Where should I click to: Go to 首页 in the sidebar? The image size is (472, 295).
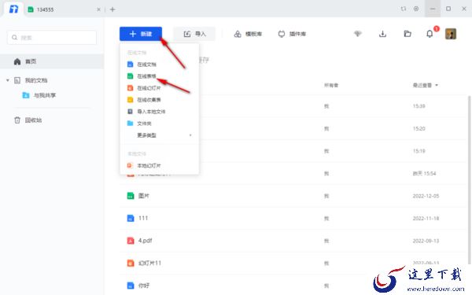(x=52, y=61)
